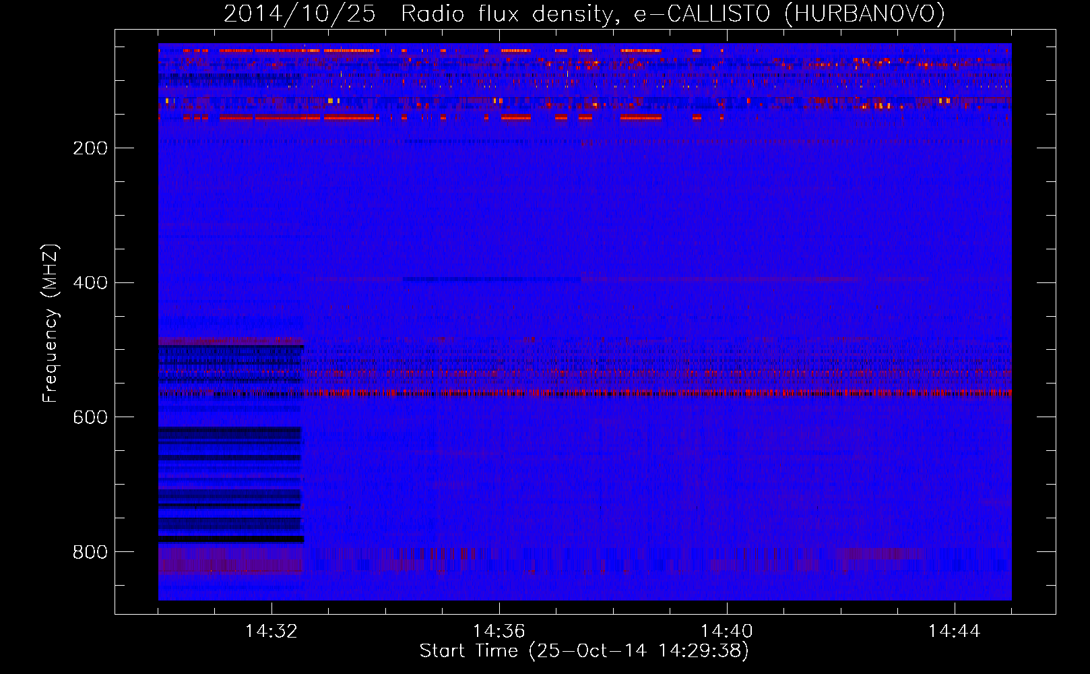Click the 'Frequency (MHZ)' axis label
Image resolution: width=1090 pixels, height=674 pixels.
[51, 323]
